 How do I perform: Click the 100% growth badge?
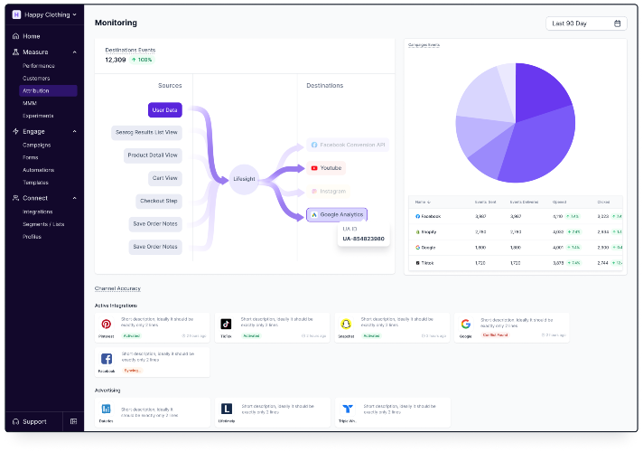pos(142,60)
